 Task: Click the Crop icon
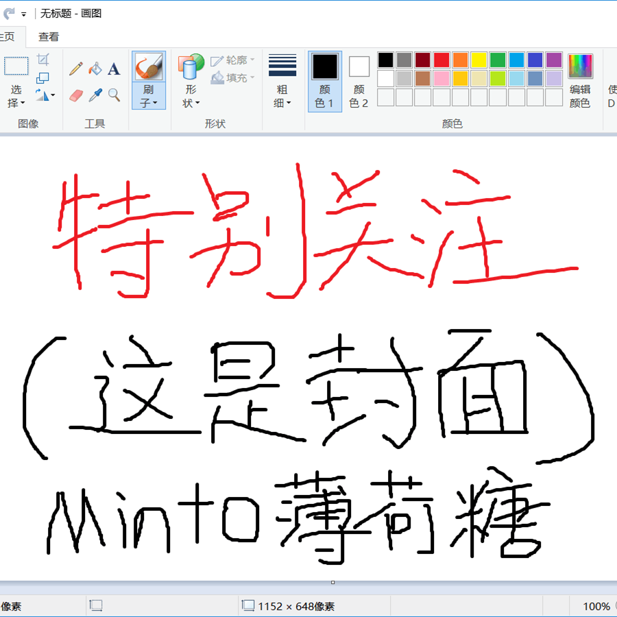click(x=43, y=60)
